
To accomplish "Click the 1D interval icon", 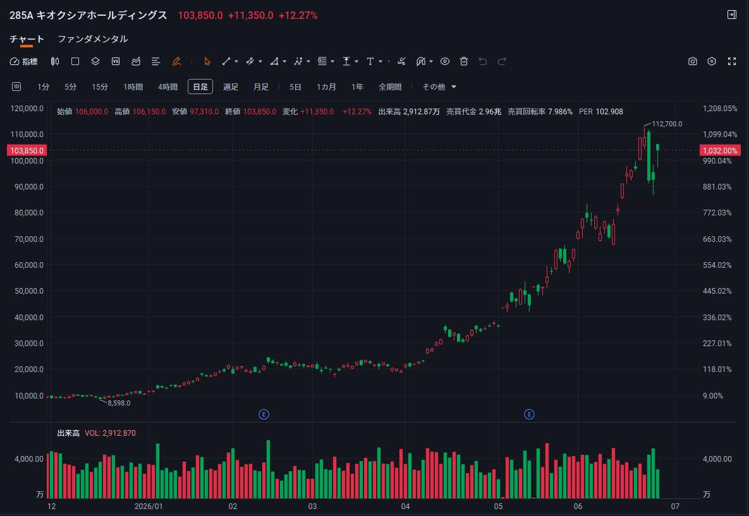I will click(x=16, y=87).
